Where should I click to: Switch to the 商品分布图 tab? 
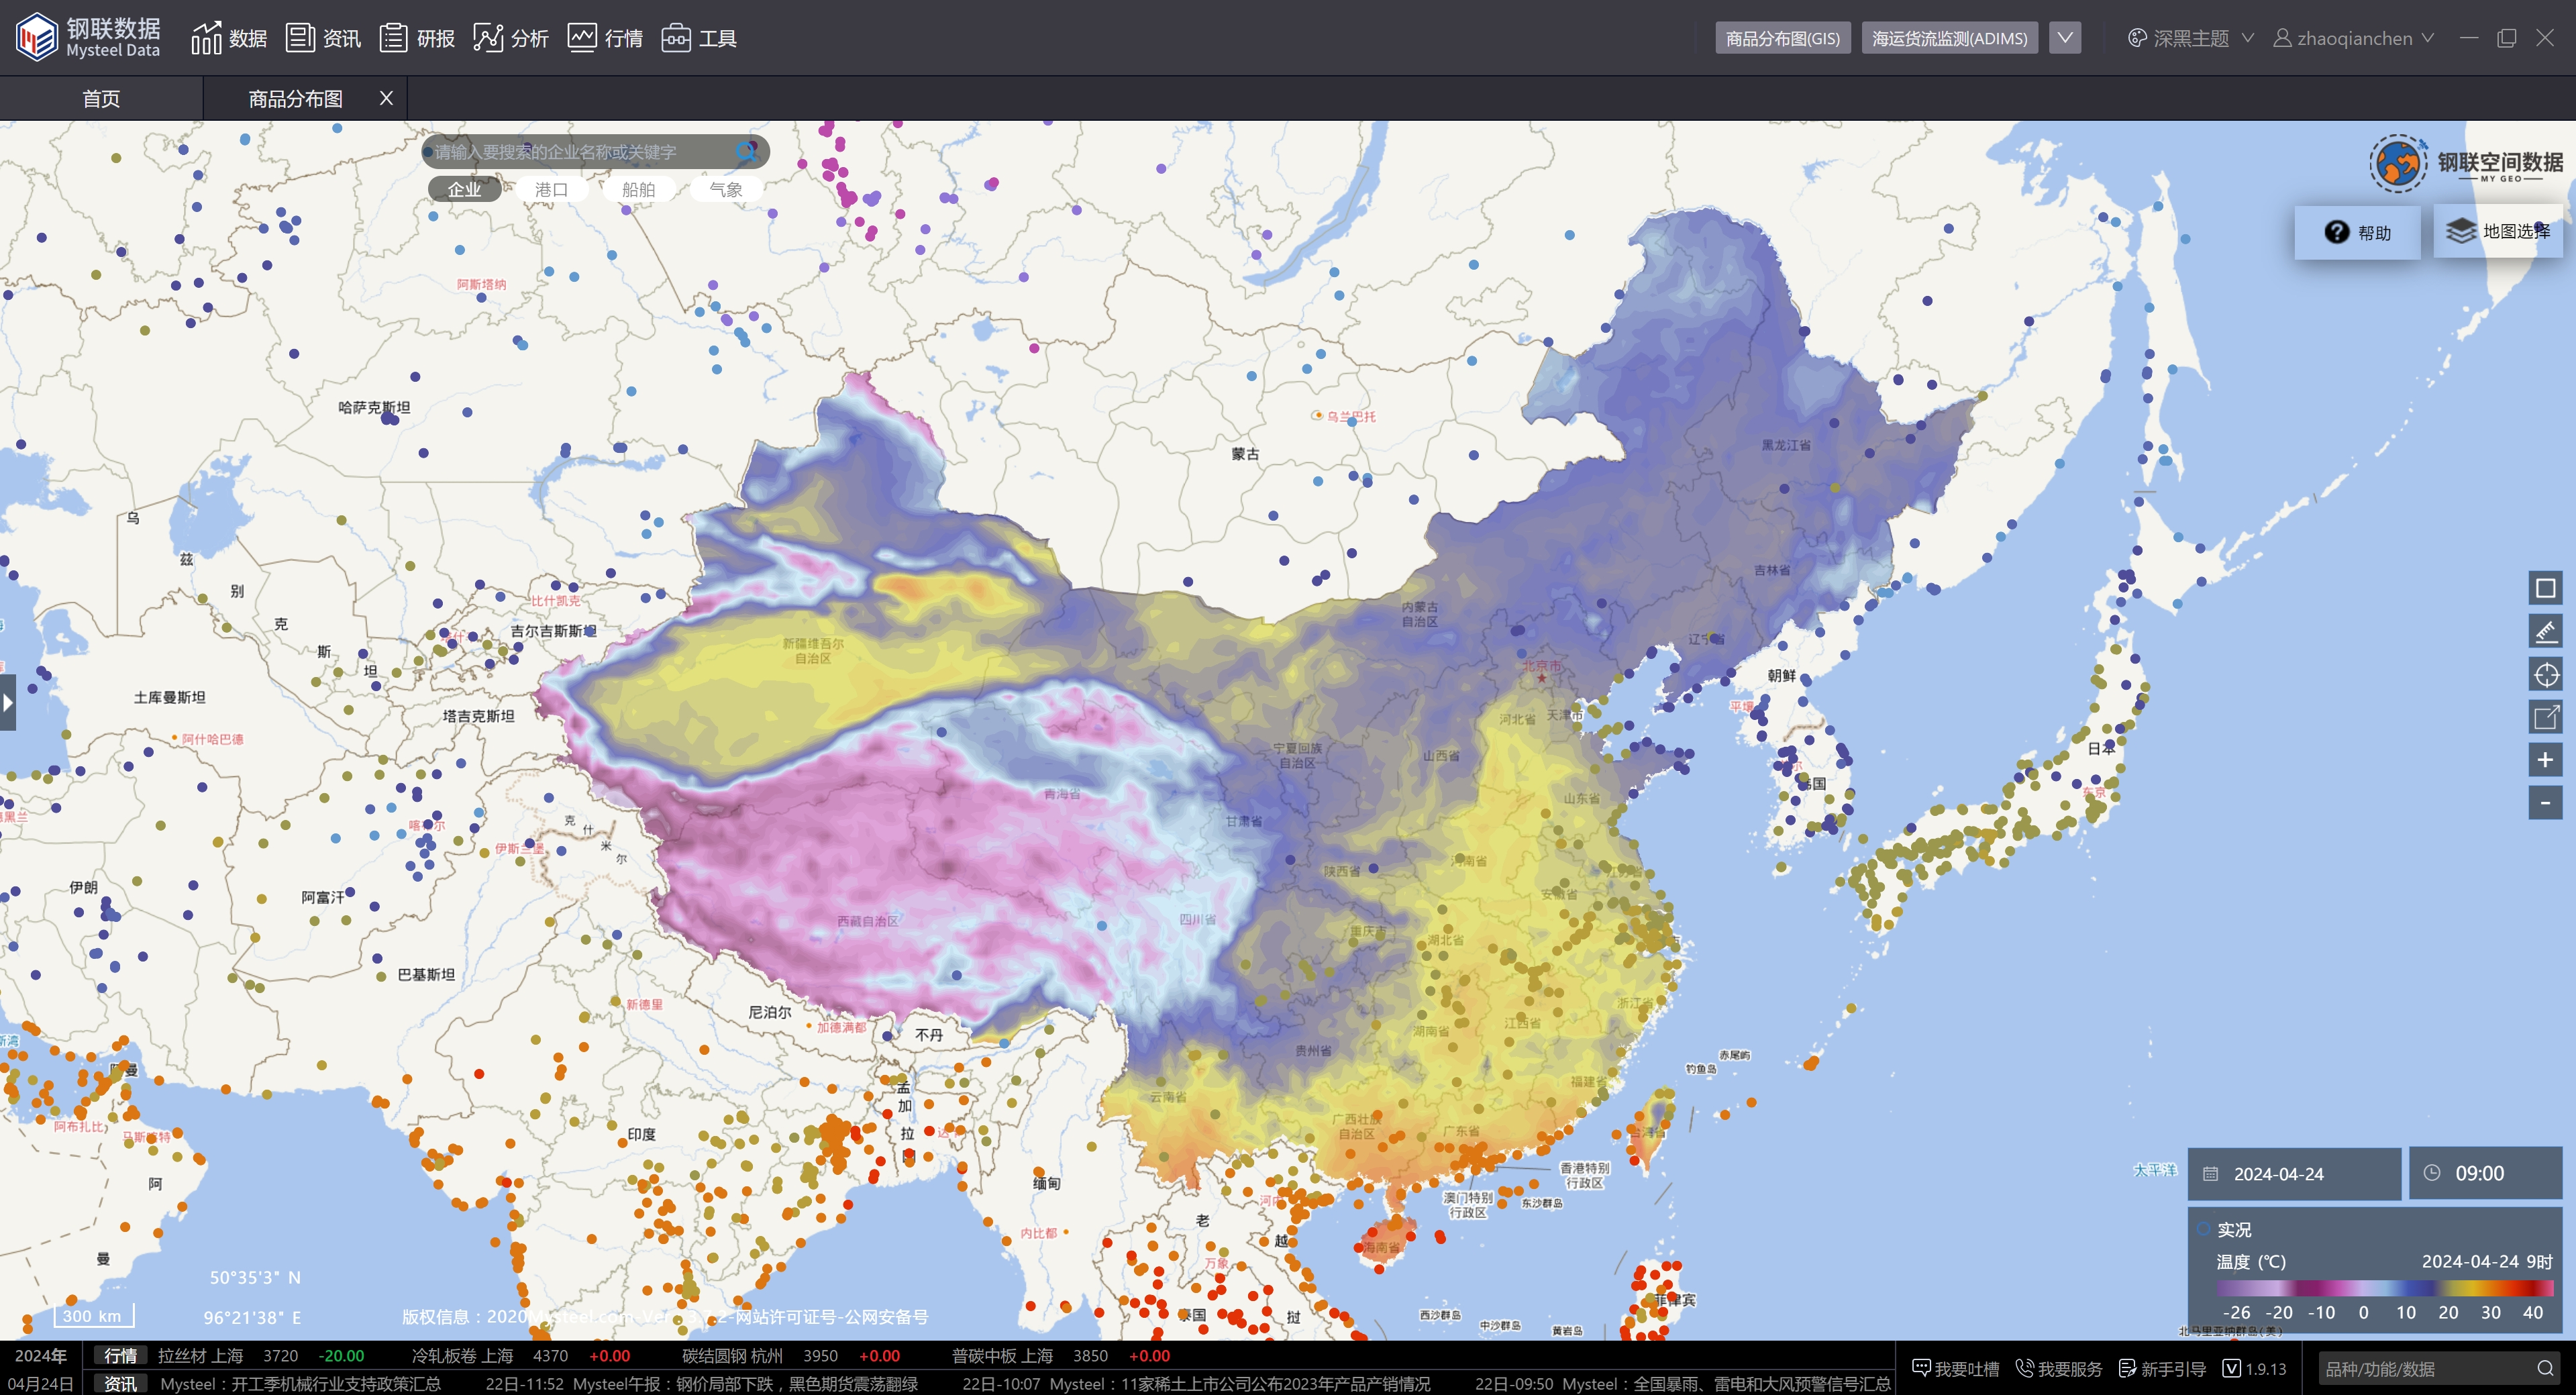pyautogui.click(x=295, y=99)
